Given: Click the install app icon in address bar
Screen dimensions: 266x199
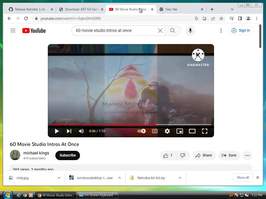Looking at the screenshot, I should point(205,18).
